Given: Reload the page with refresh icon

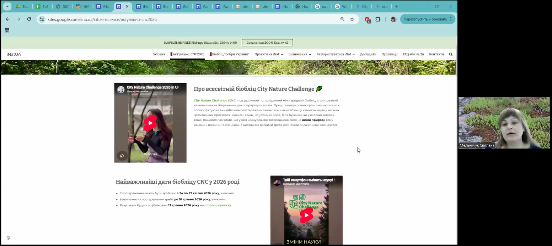Looking at the screenshot, I should [29, 19].
